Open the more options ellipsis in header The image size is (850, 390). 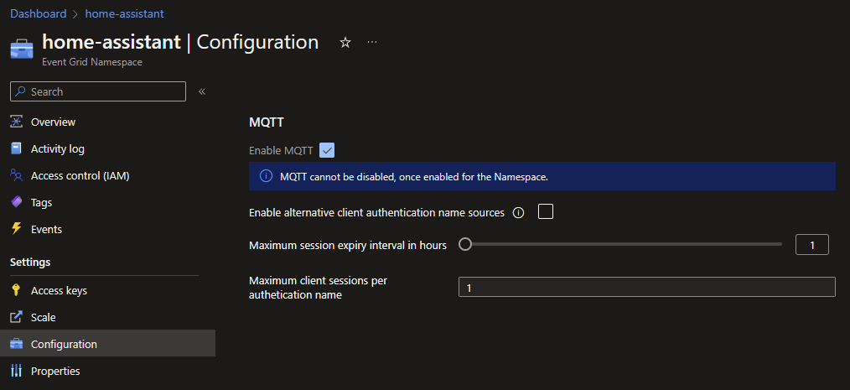(372, 42)
